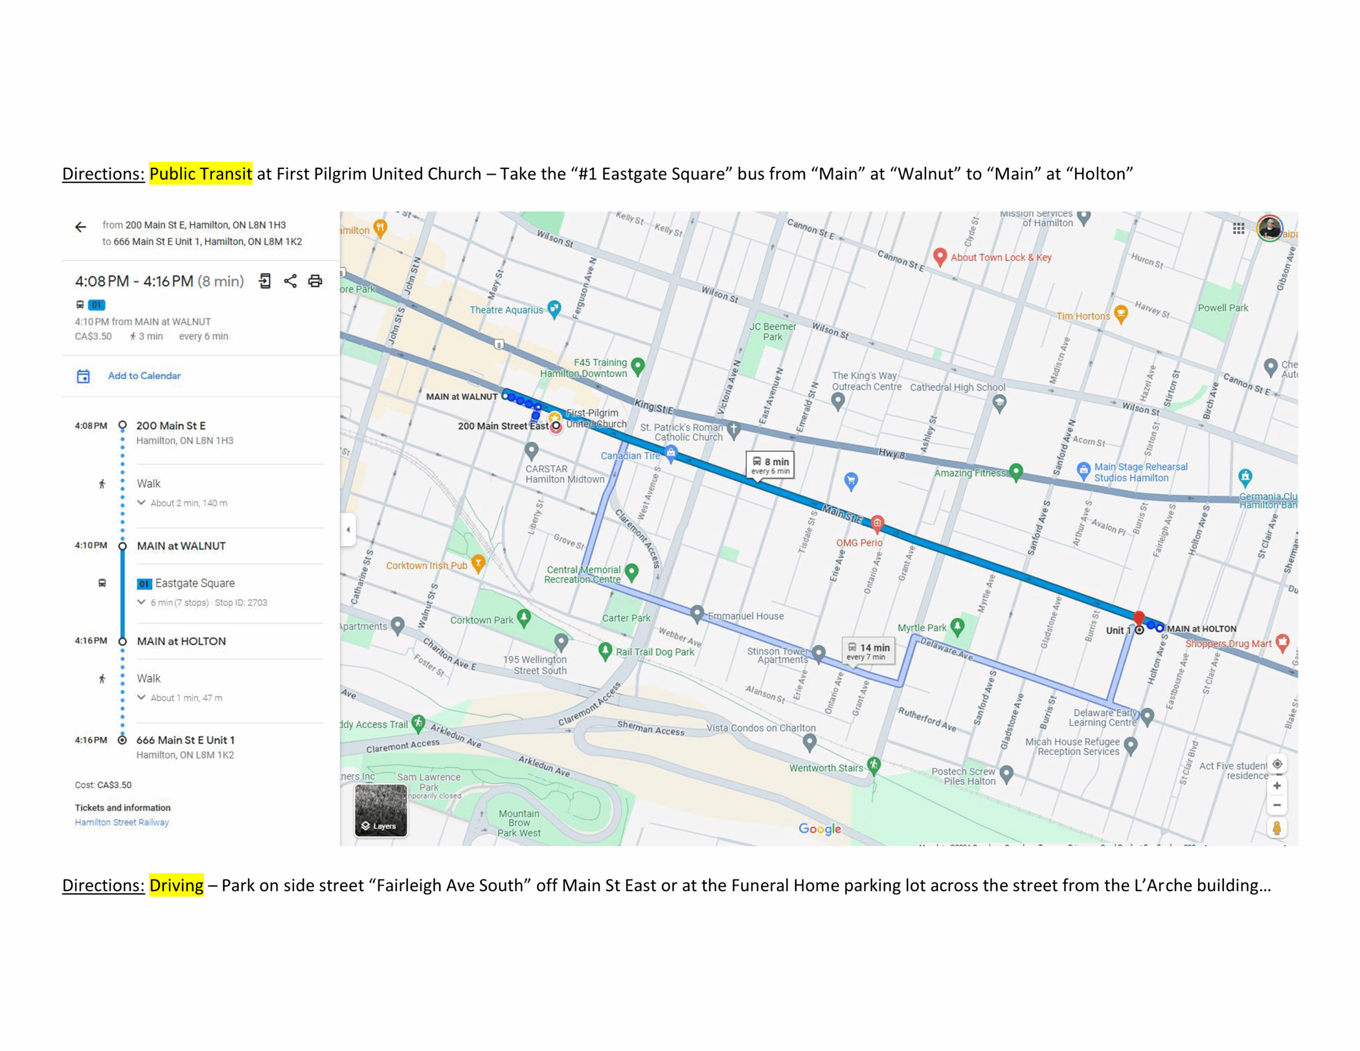
Task: Click the Google logo on the map
Action: coord(820,829)
